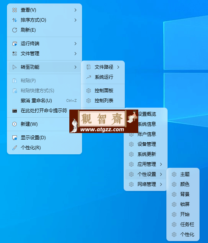This screenshot has height=243, width=208.
Task: Expand the 文件管理 submenu arrow
Action: (x=75, y=54)
